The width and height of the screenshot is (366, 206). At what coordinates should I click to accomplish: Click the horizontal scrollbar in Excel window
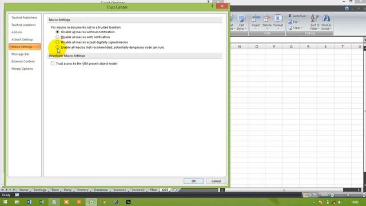[284, 190]
